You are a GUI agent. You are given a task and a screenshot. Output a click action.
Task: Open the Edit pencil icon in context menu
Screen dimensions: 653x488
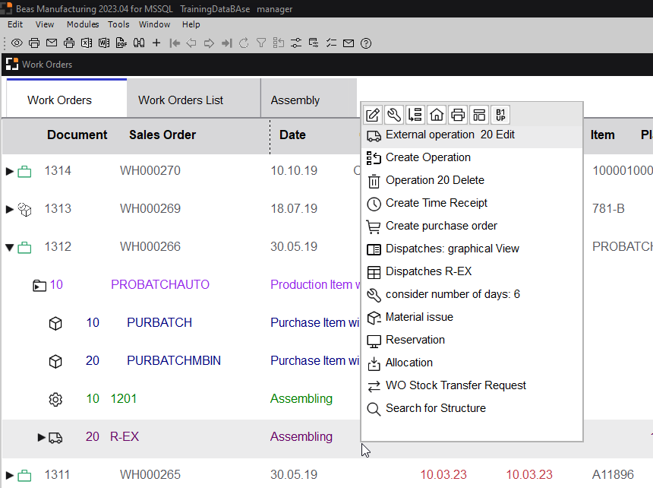click(373, 114)
